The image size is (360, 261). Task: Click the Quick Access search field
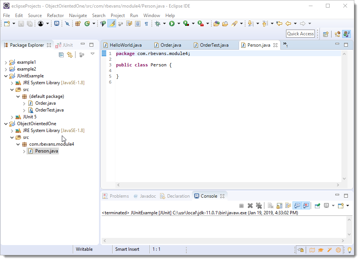300,34
